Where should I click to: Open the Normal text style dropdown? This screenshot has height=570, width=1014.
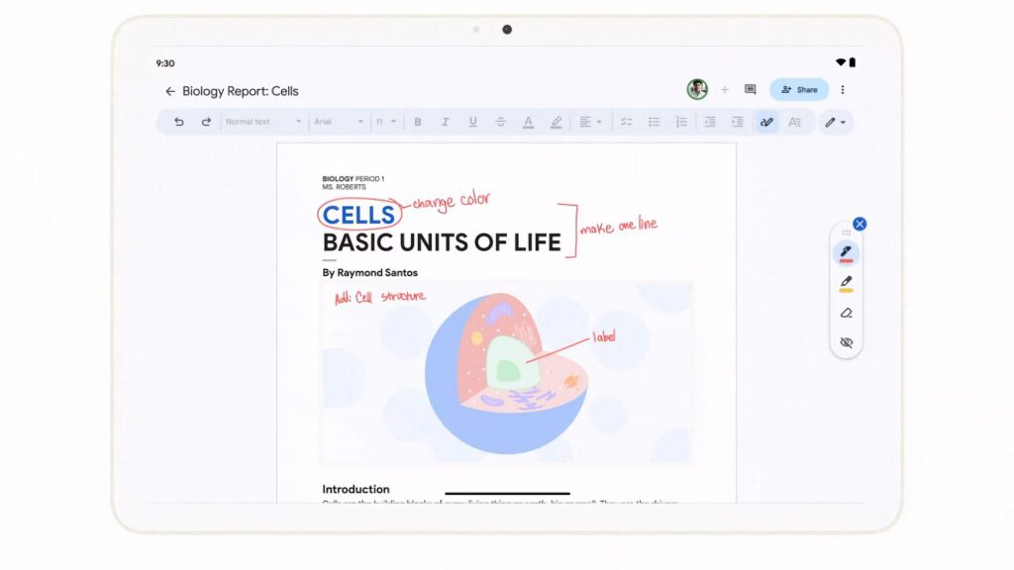pos(263,122)
